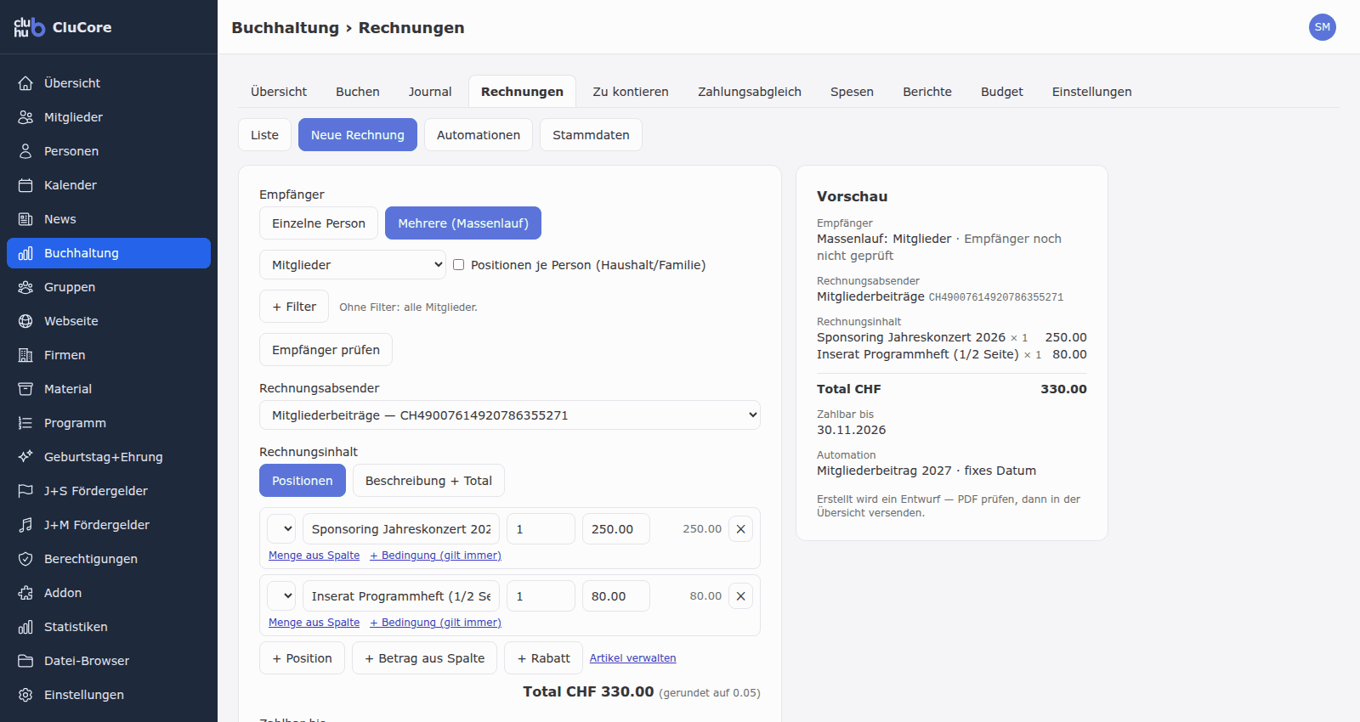
Task: Open the Gruppen icon in sidebar
Action: pyautogui.click(x=25, y=287)
